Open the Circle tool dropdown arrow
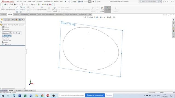Viewport: 175px width, 98px height. coord(22,7)
